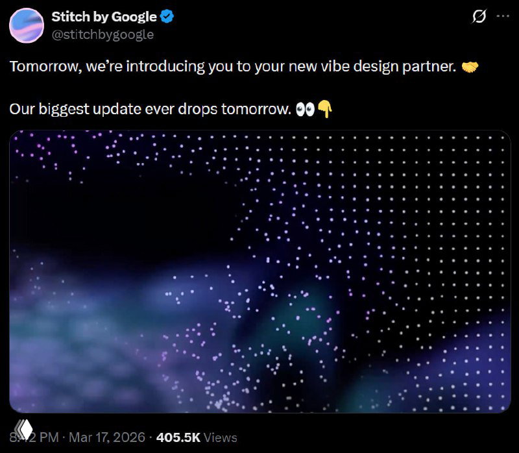Image resolution: width=519 pixels, height=453 pixels.
Task: Open the Stitch by Google profile avatar
Action: point(27,25)
